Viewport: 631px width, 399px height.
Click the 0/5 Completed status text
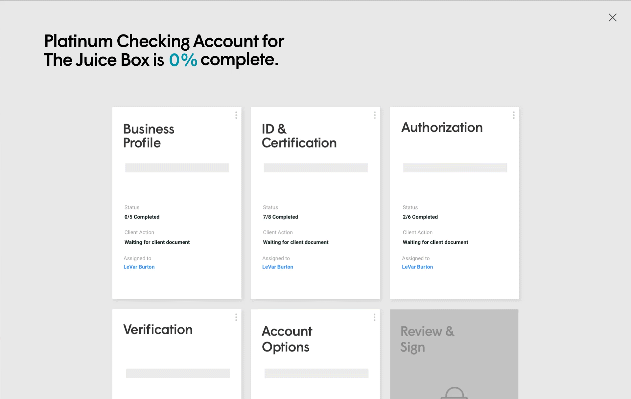(142, 217)
